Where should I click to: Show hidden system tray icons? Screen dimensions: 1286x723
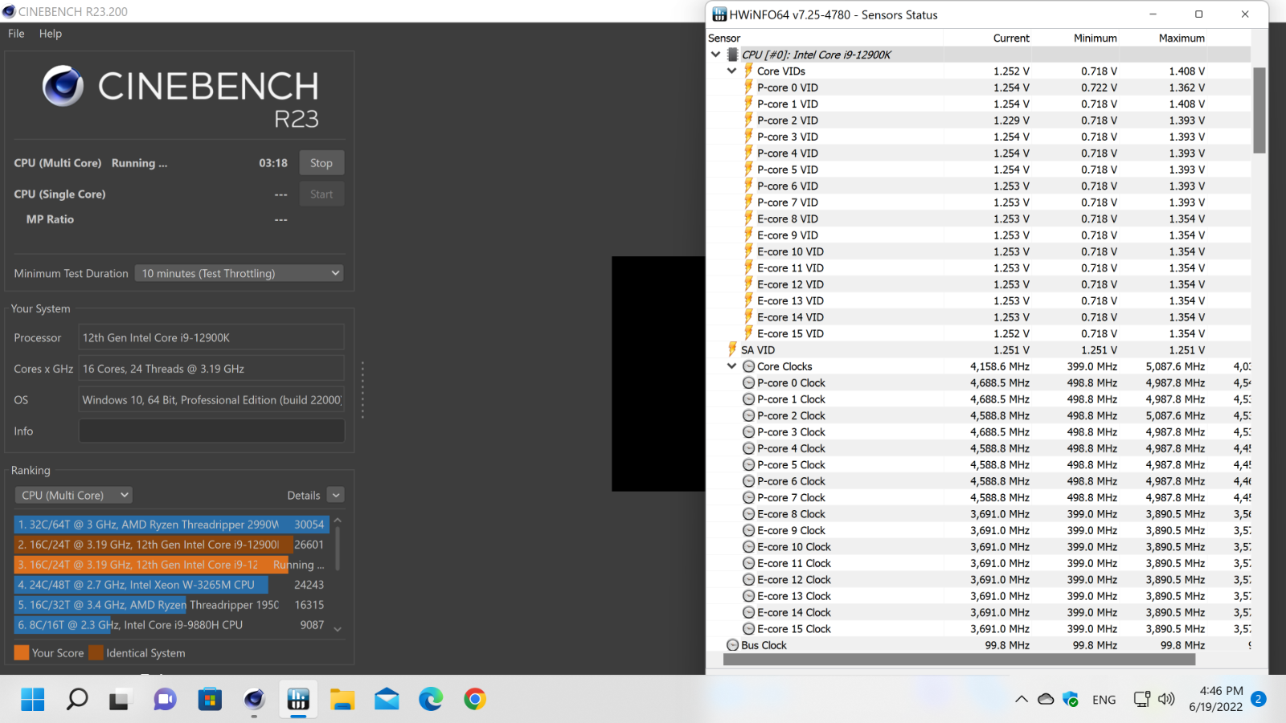point(1022,699)
